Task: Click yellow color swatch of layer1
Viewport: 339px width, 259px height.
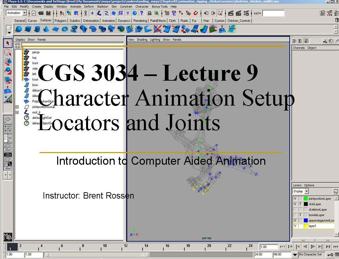Action: coord(306,226)
